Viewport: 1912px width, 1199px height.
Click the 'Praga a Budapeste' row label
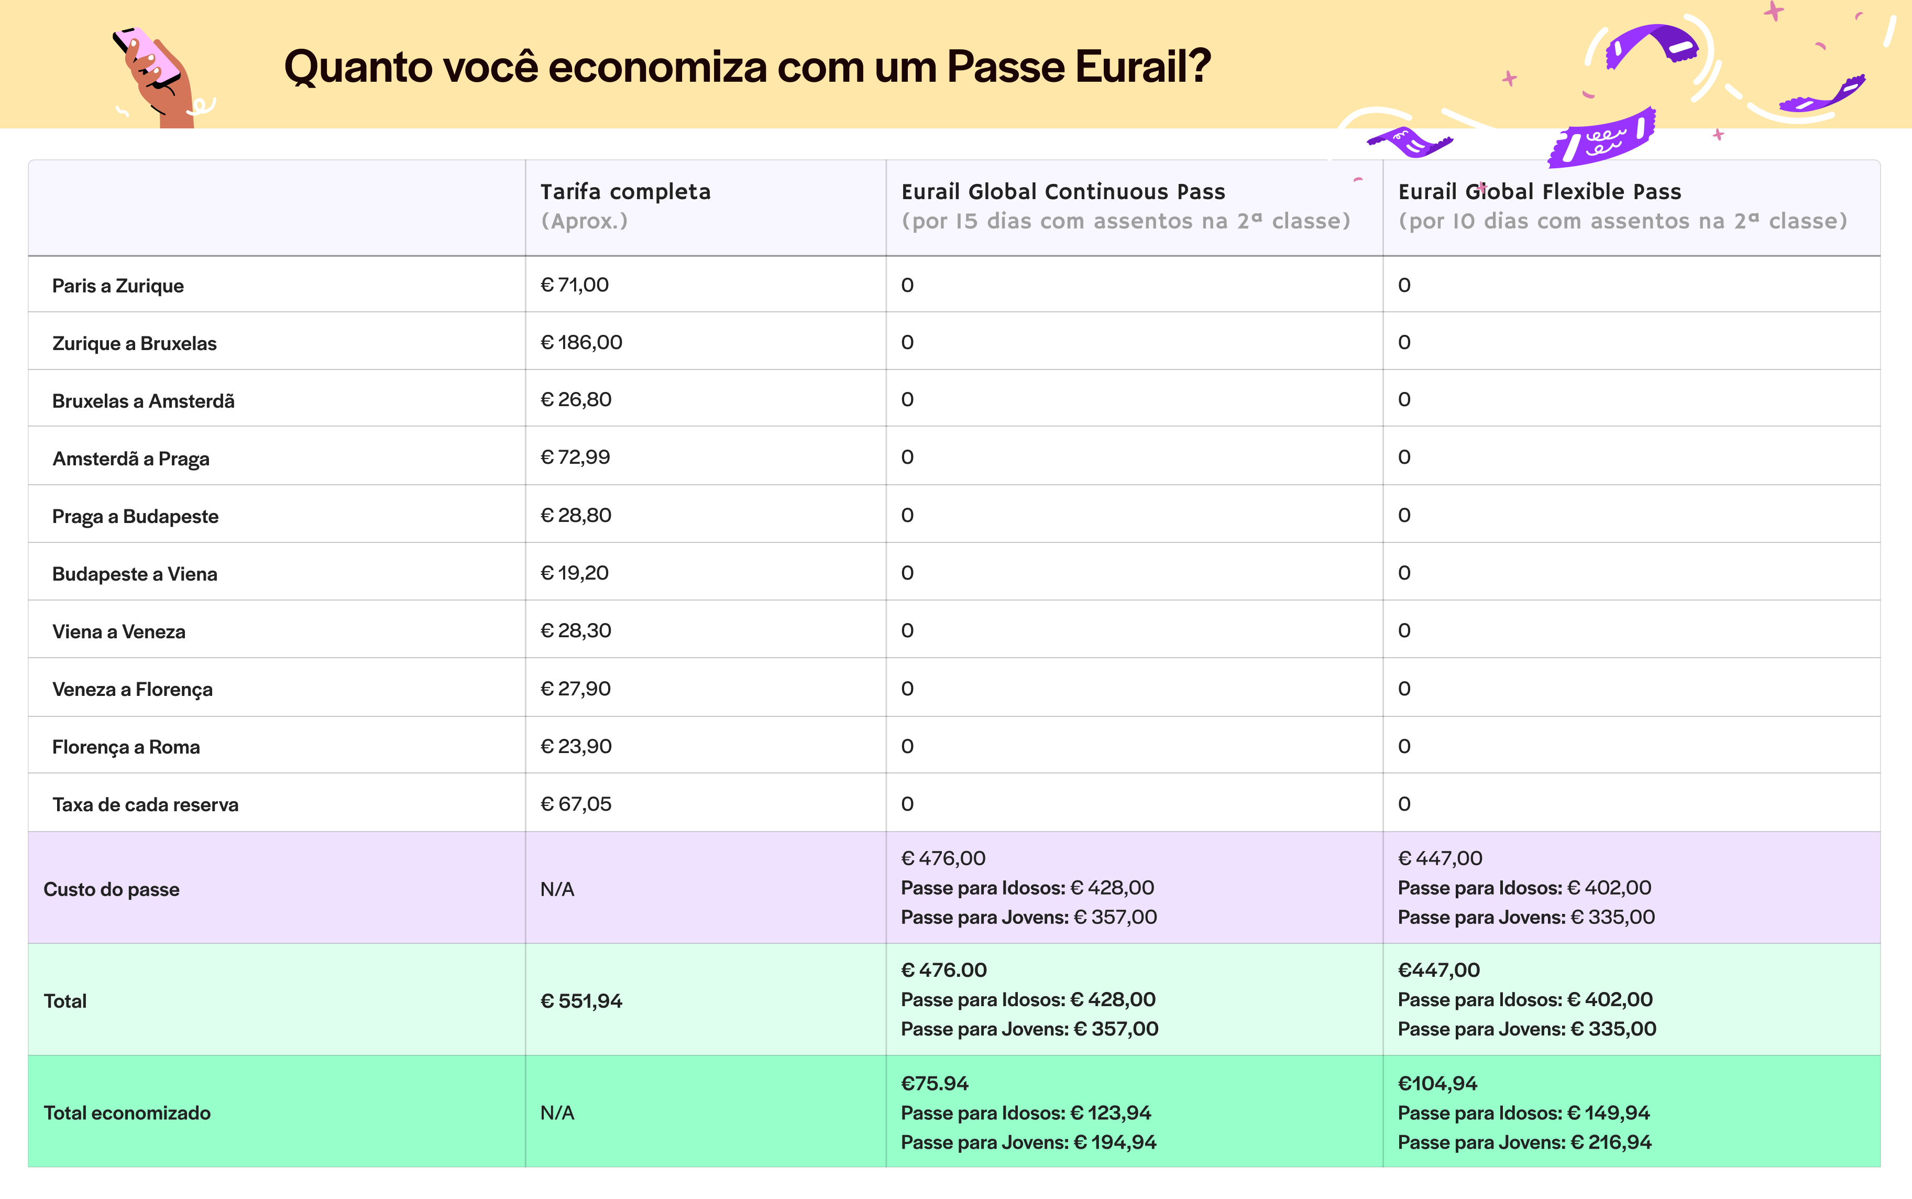136,517
